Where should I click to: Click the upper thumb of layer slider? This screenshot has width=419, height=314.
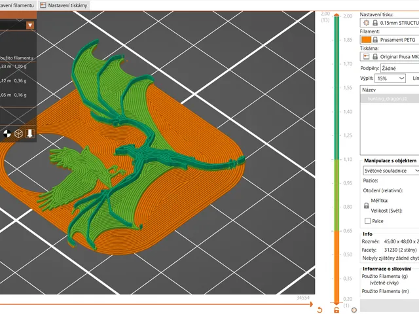click(x=337, y=15)
